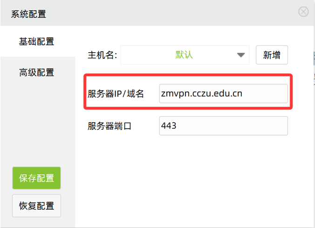The width and height of the screenshot is (315, 228).
Task: Click the 系统配置 dialog title text
Action: (28, 14)
